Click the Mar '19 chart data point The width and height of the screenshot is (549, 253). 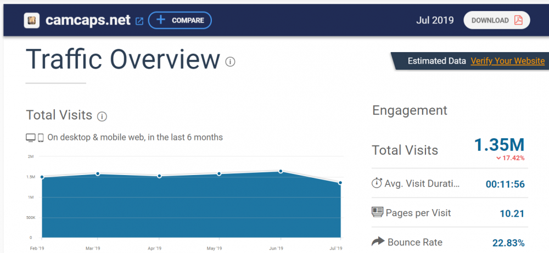[x=98, y=174]
